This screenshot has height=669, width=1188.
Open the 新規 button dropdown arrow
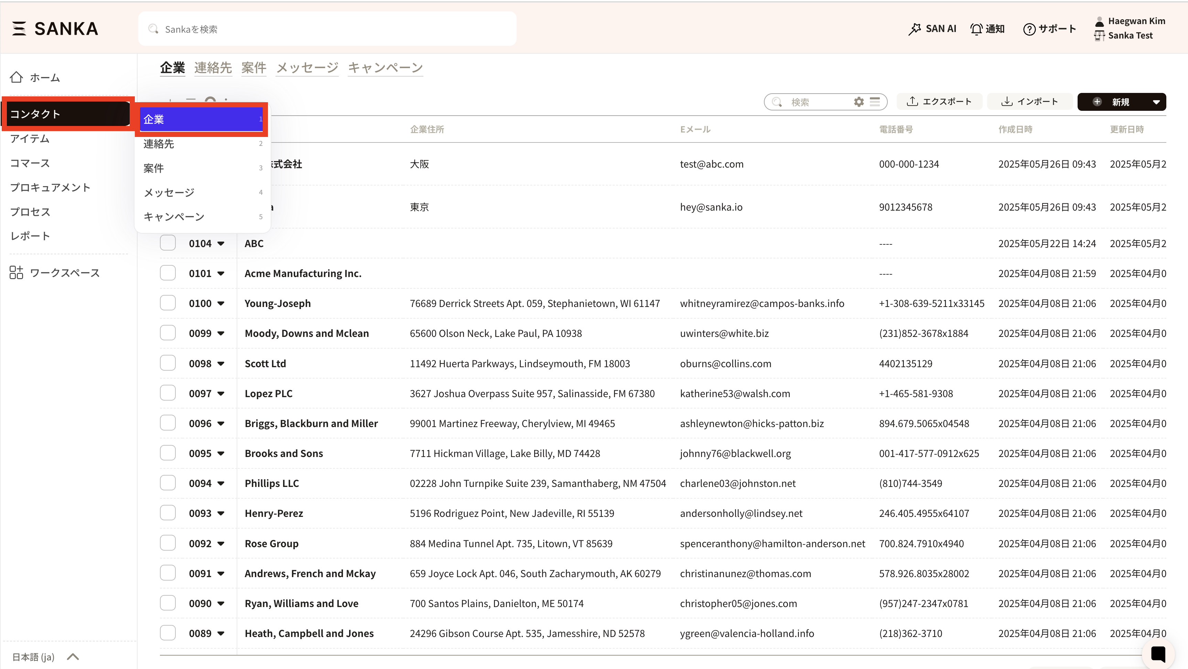(1156, 102)
